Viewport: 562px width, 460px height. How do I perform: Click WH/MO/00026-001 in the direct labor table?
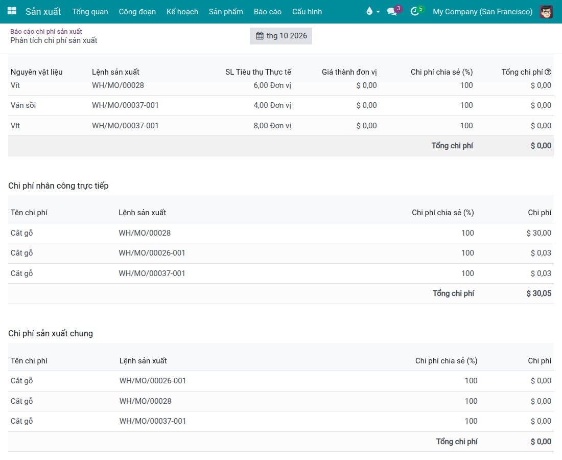coord(152,253)
